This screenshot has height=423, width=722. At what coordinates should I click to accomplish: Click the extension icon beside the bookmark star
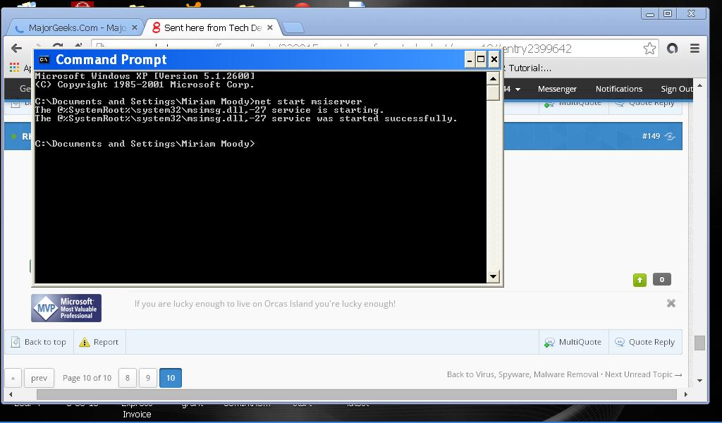(x=672, y=49)
